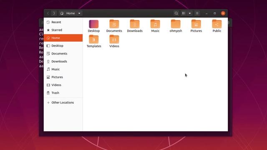
Task: Select the ohmyzsh folder icon
Action: tap(176, 24)
